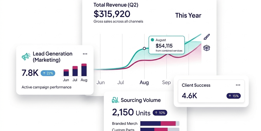The width and height of the screenshot is (261, 131).
Task: Click the Jun bar in Lead Generation chart
Action: [x=66, y=73]
